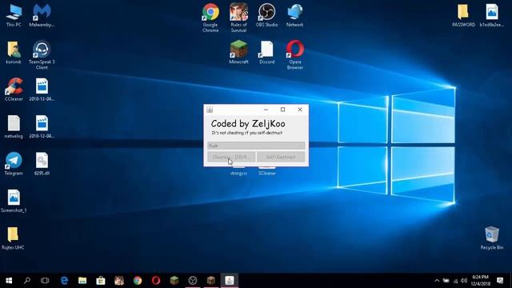Switch to OBS Studio on the taskbar

[193, 281]
